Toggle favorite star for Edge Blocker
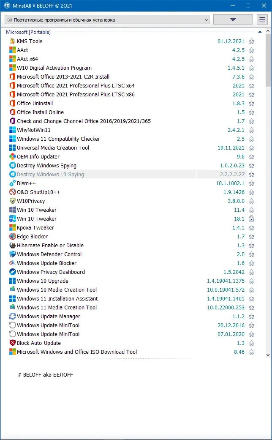Image resolution: width=272 pixels, height=440 pixels. [x=252, y=237]
